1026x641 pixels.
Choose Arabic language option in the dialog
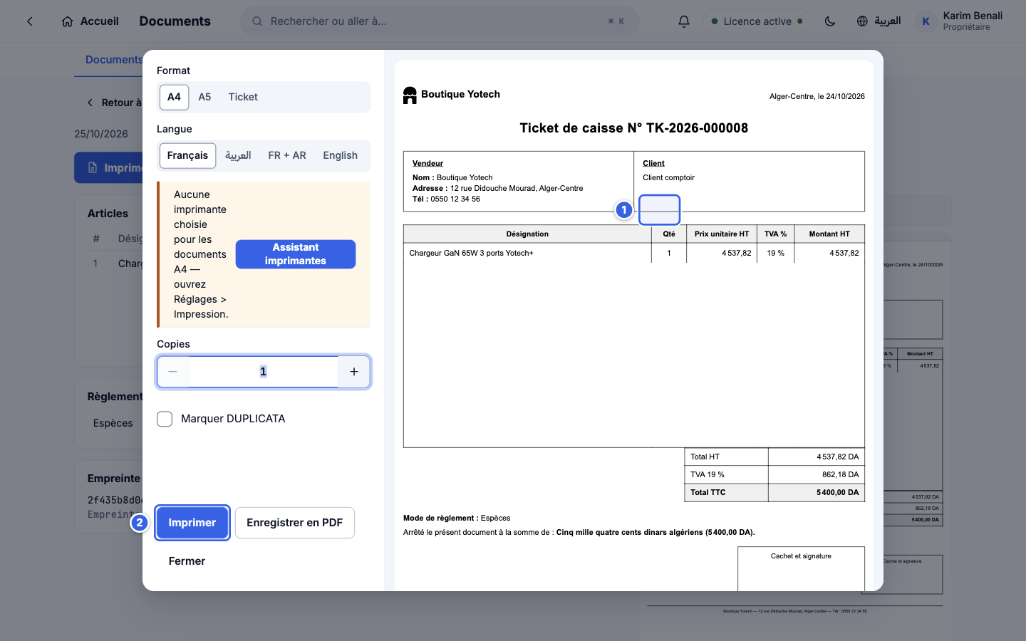[x=238, y=155]
